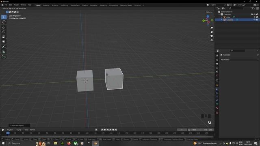Select the Rotate tool

click(x=4, y=32)
